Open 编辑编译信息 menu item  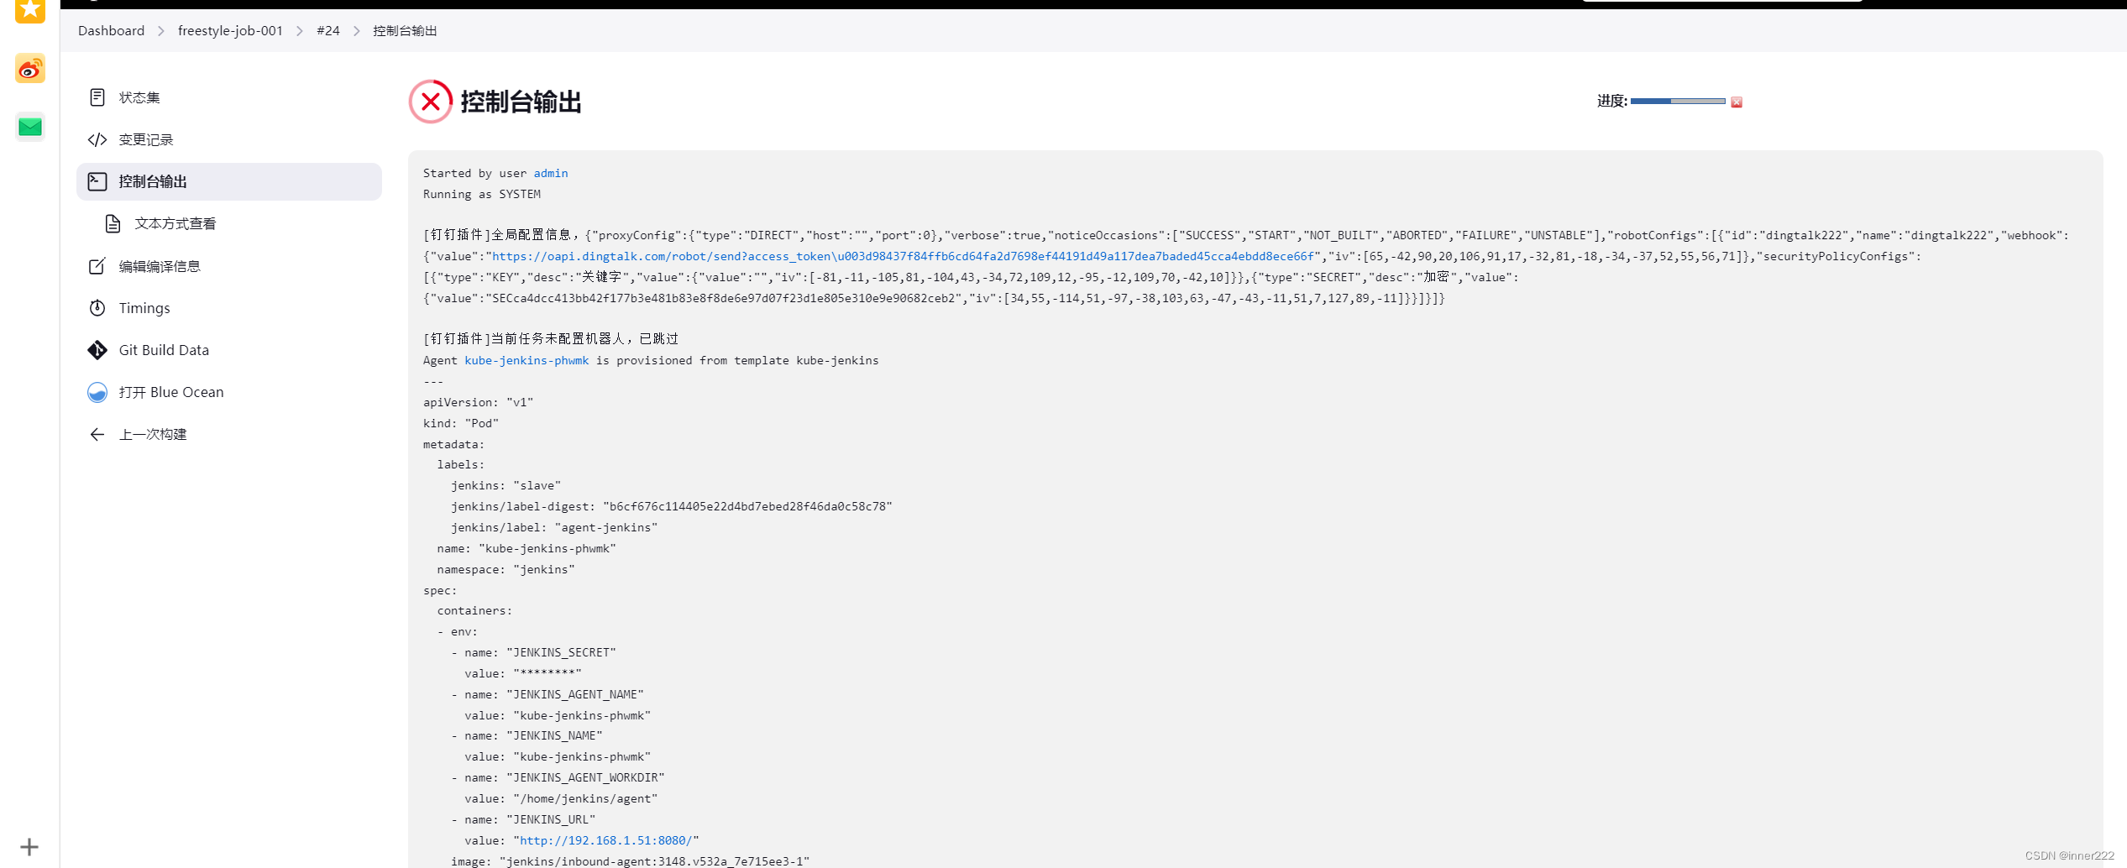point(228,266)
